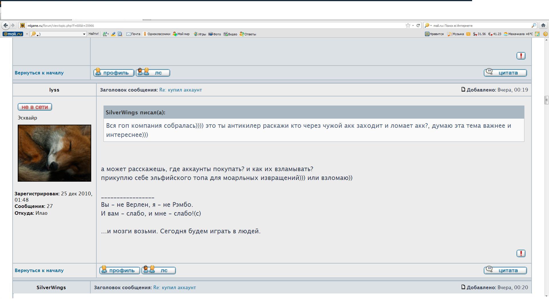Screen dimensions: 549x308
Task: Click the browser back arrow button
Action: (5, 25)
